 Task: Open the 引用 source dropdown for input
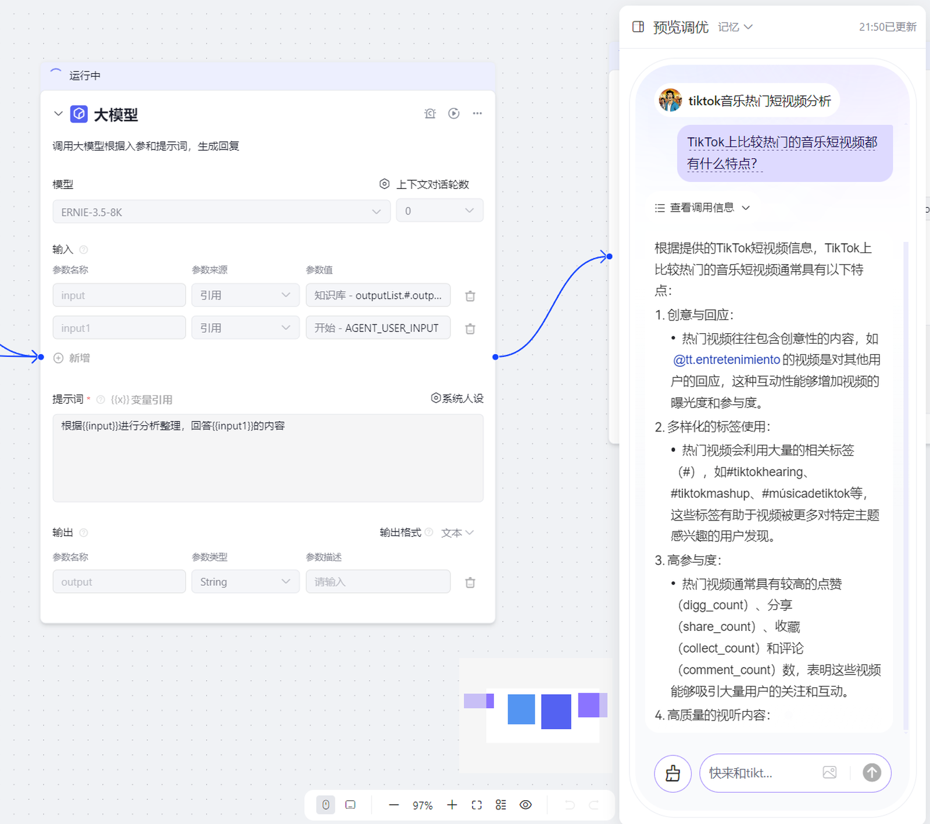245,295
